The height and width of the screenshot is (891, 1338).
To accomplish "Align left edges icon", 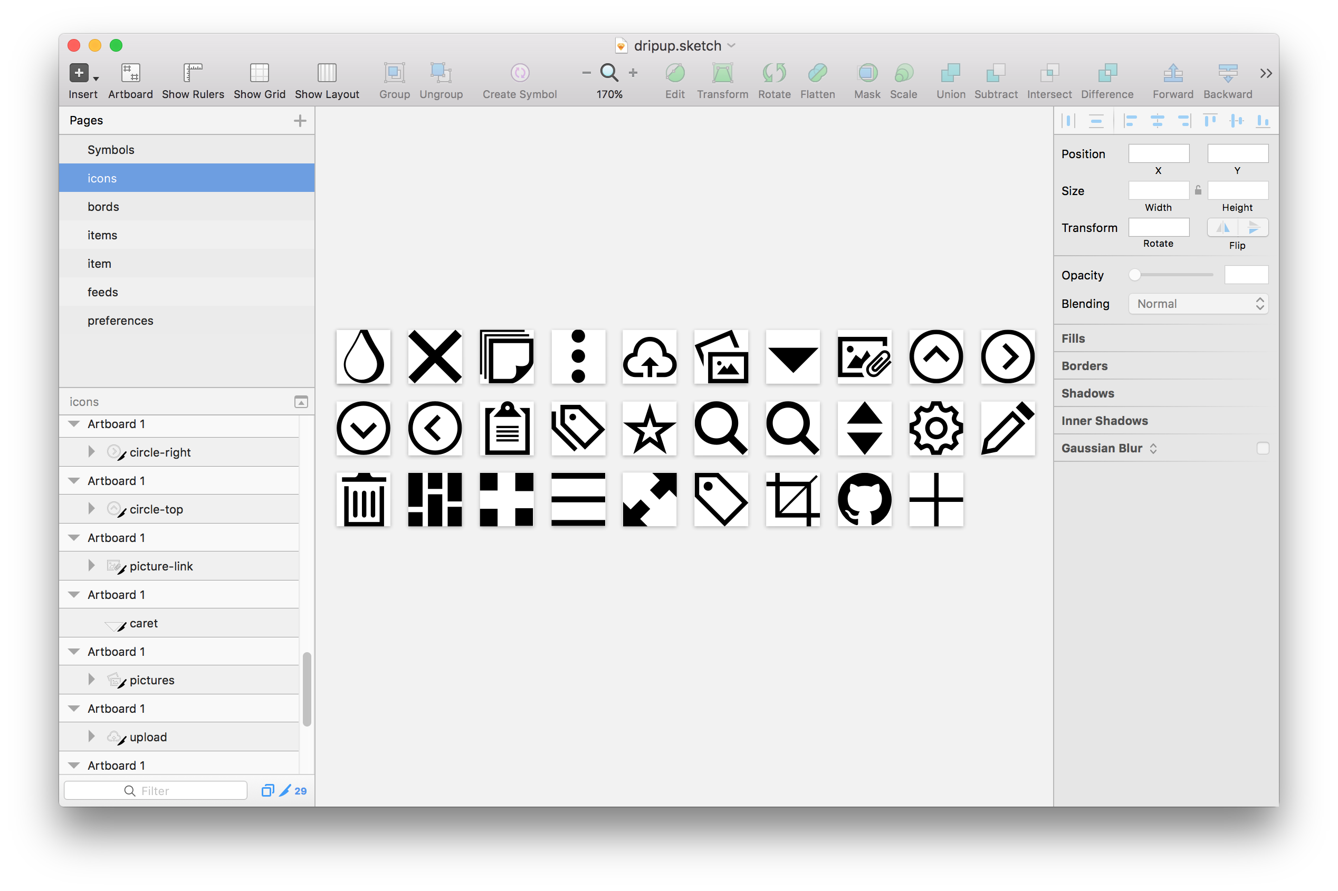I will click(1130, 120).
